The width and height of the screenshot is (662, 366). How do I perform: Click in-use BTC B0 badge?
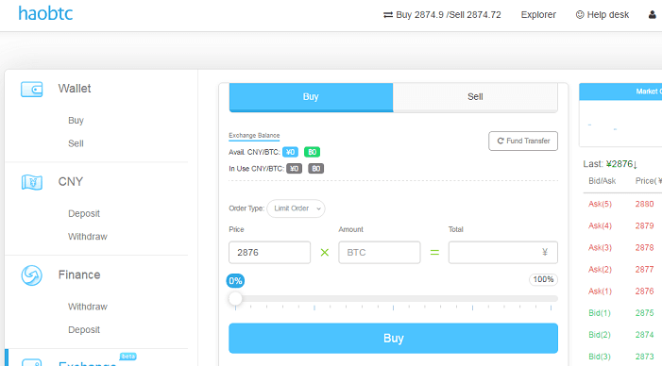[315, 169]
